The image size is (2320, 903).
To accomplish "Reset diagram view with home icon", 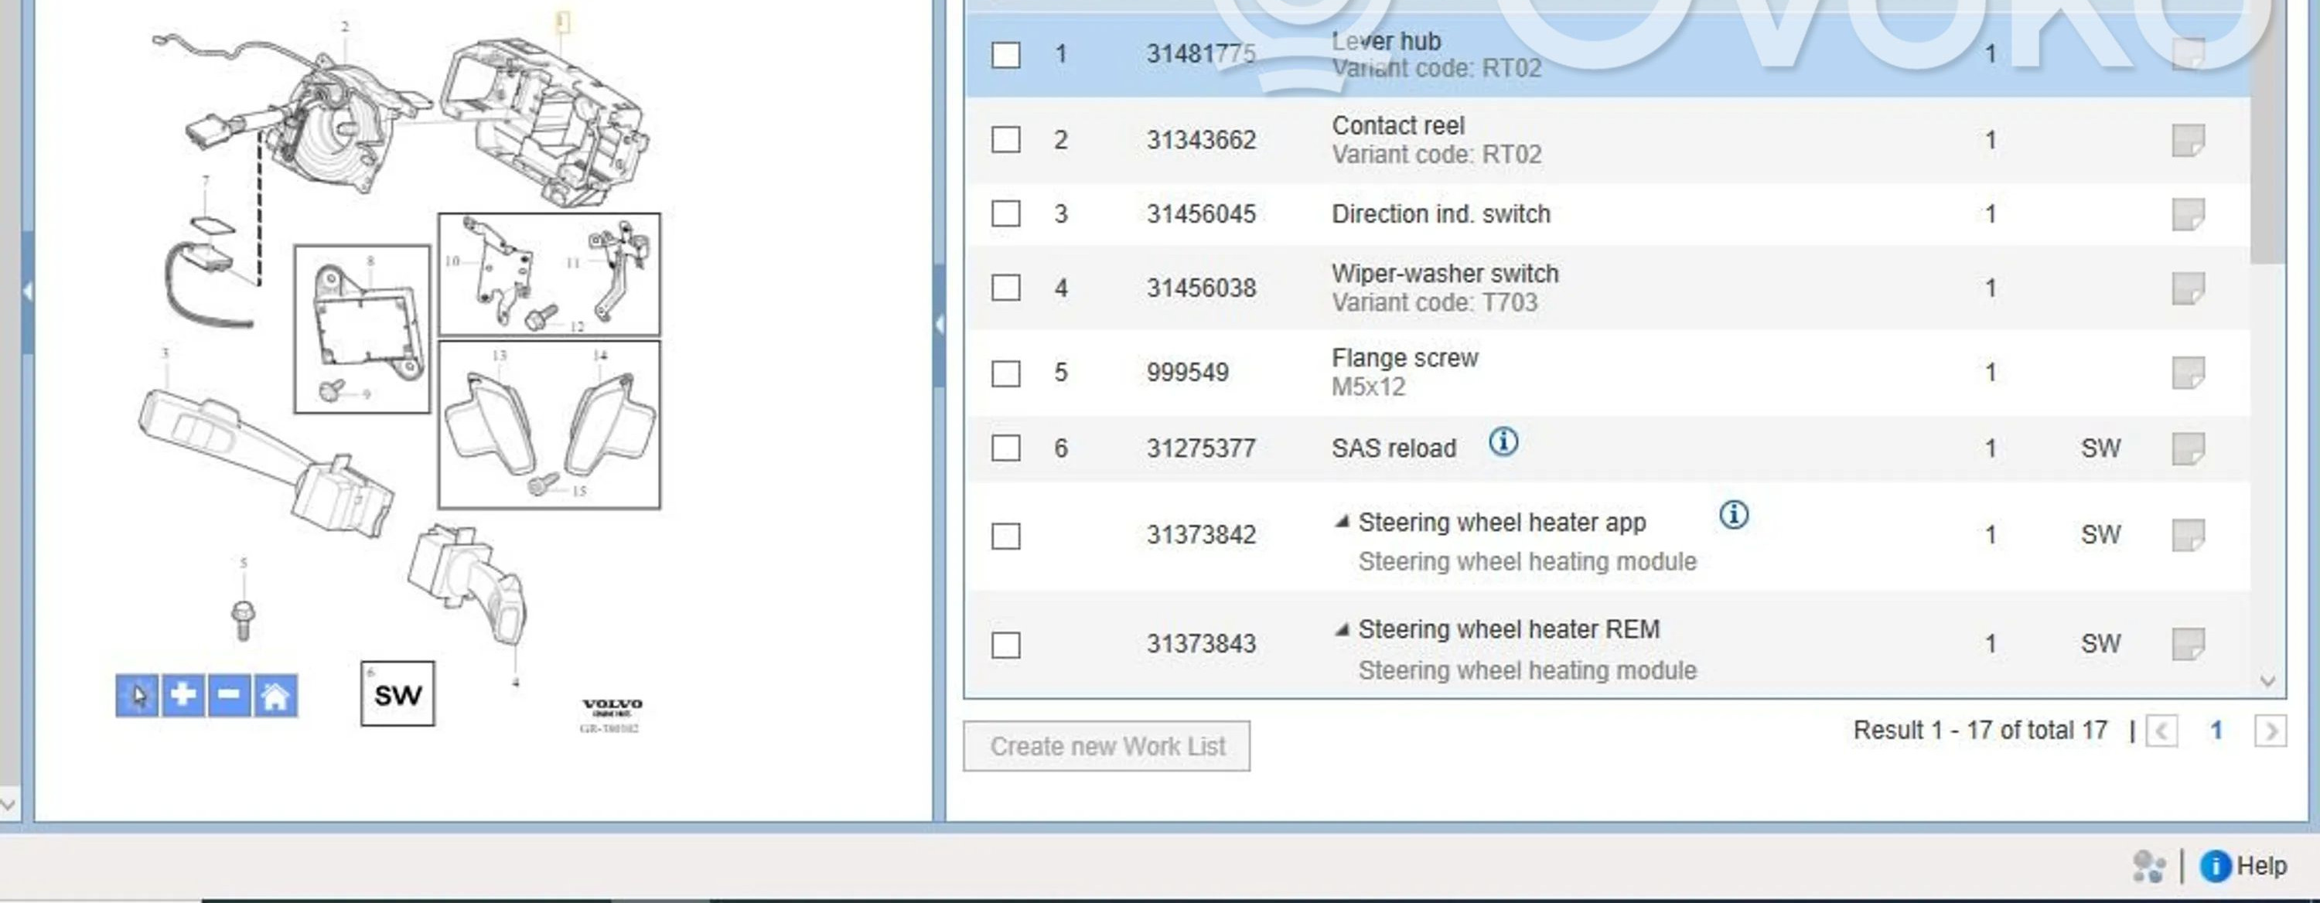I will point(275,695).
